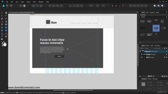Open the snapping options dropdown arrow
Screen dimensions: 168x94
[123, 6]
